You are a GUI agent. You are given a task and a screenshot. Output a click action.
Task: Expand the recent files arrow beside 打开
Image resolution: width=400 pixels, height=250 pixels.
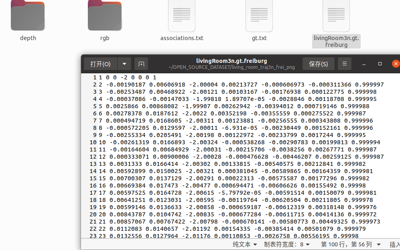pyautogui.click(x=124, y=64)
